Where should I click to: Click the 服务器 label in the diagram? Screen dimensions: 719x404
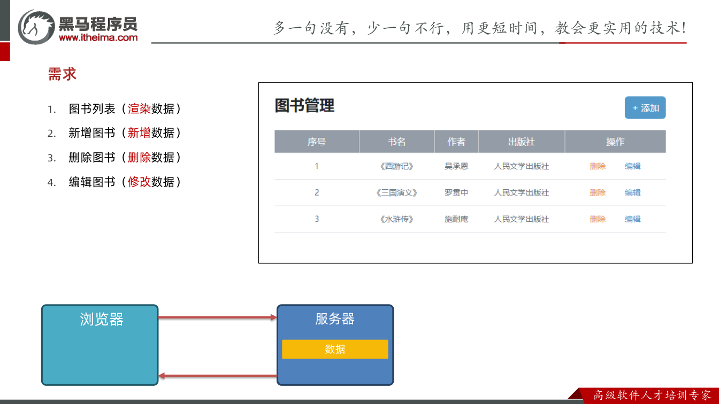pyautogui.click(x=335, y=319)
